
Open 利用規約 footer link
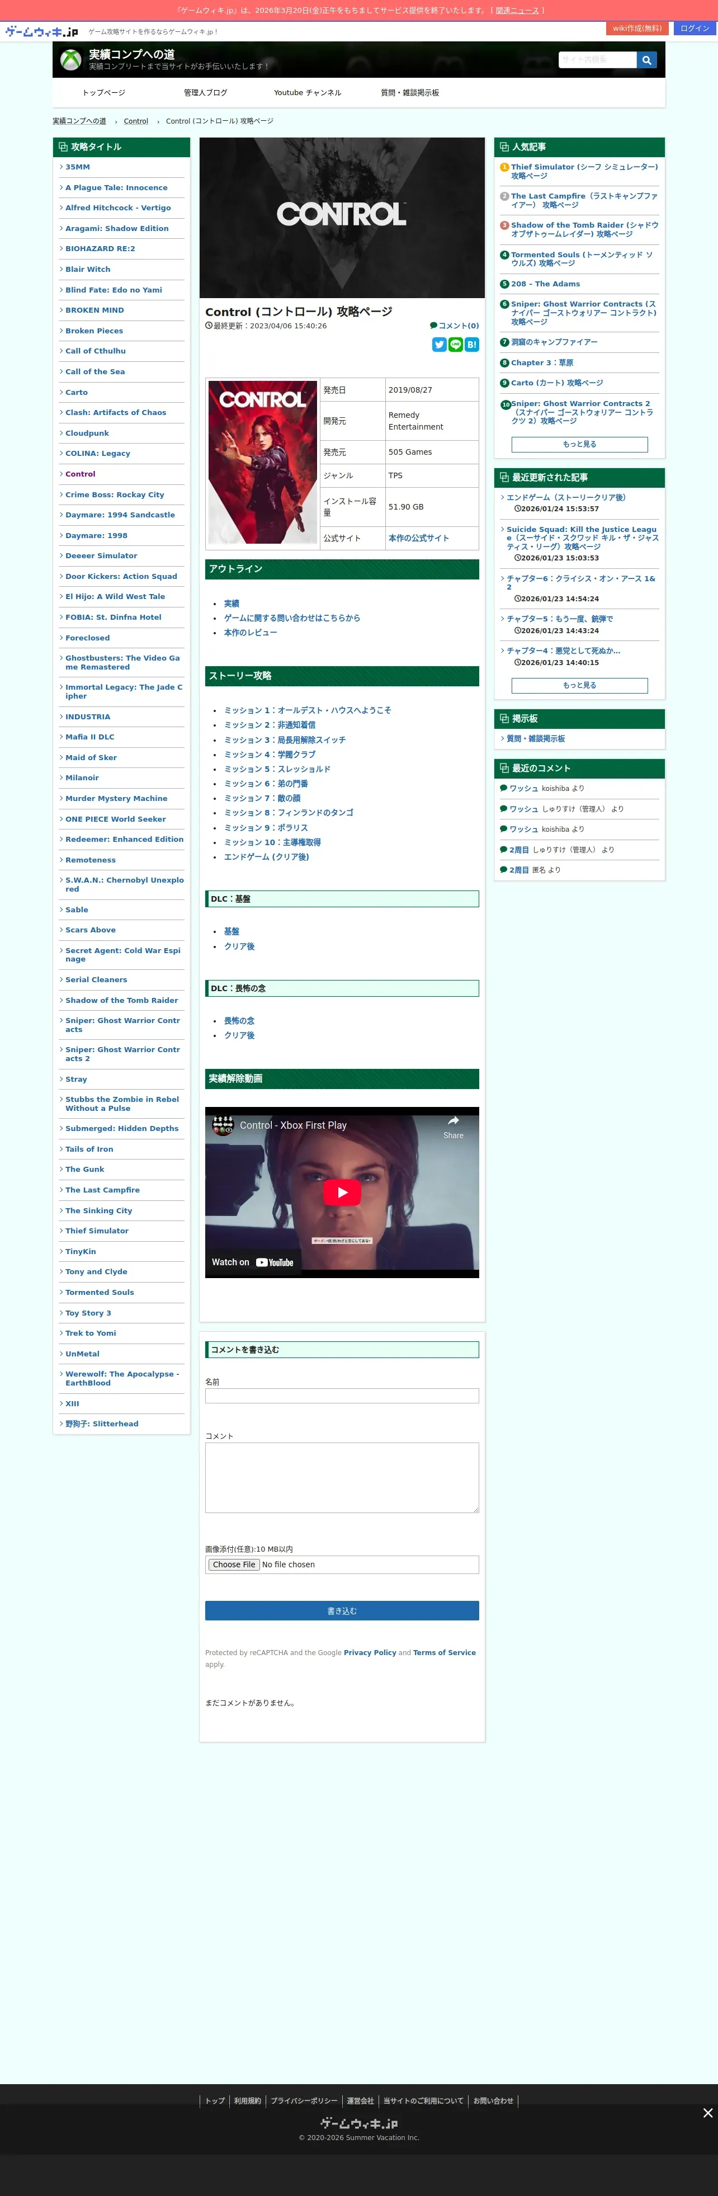pyautogui.click(x=247, y=2100)
